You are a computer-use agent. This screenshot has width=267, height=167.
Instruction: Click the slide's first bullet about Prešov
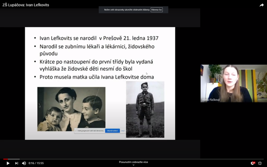click(99, 38)
